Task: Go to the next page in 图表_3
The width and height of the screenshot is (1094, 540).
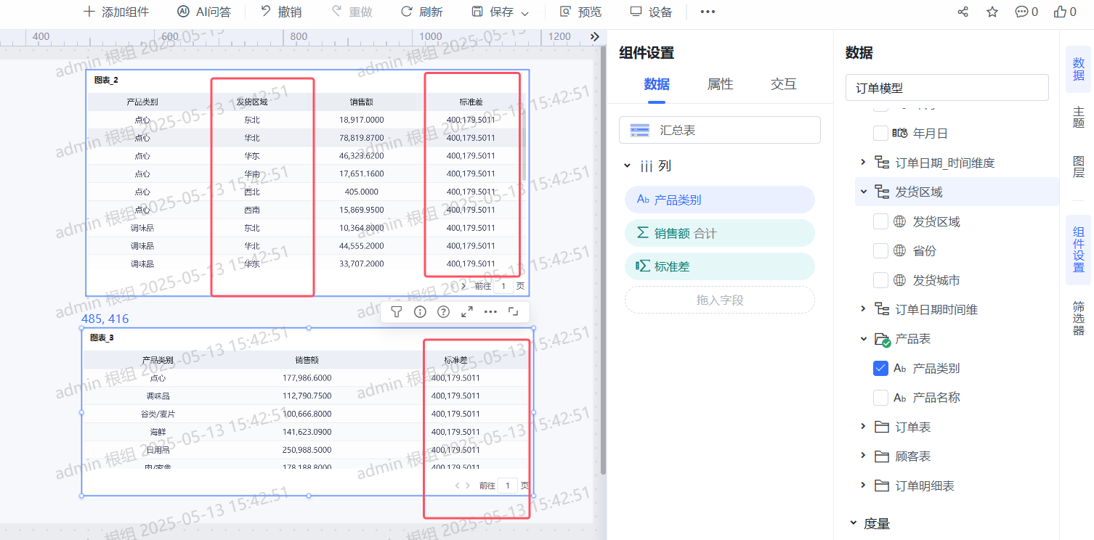Action: (468, 486)
